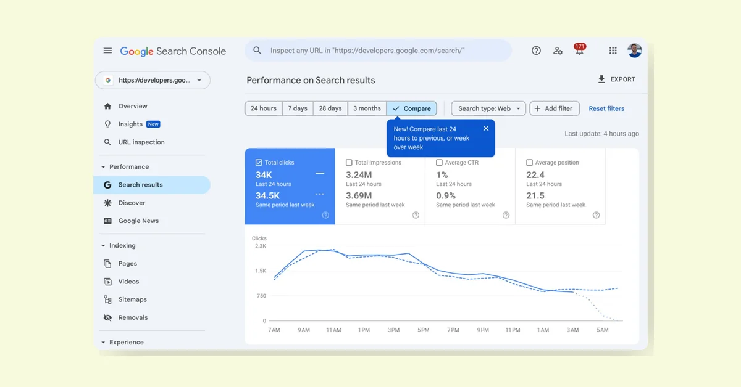Screen dimensions: 741x387
Task: Click the 2.3K label on clicks axis
Action: 260,246
